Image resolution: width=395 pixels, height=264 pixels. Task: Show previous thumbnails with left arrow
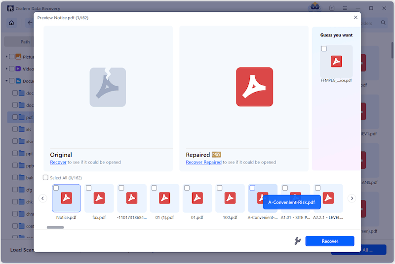tap(43, 198)
